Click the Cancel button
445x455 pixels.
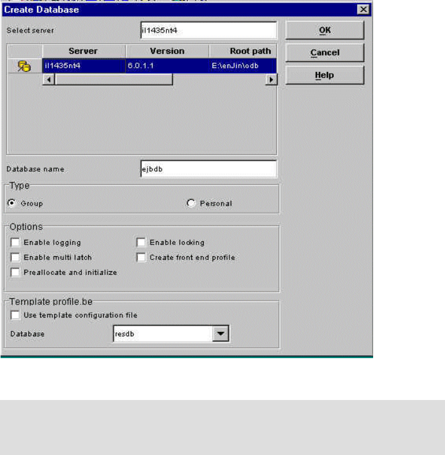324,52
